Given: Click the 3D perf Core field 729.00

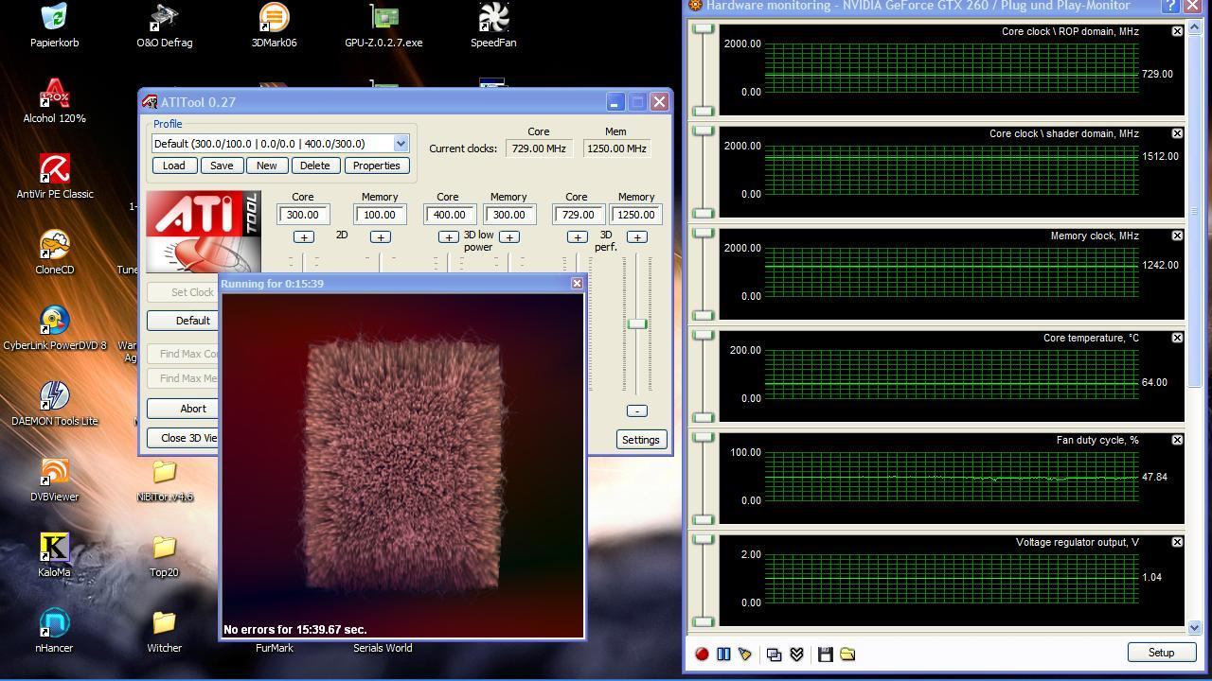Looking at the screenshot, I should coord(577,215).
